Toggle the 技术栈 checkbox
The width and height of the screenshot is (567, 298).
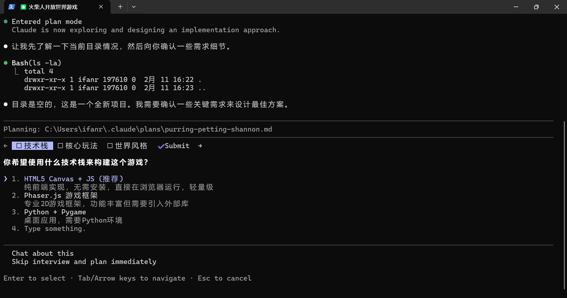(19, 146)
